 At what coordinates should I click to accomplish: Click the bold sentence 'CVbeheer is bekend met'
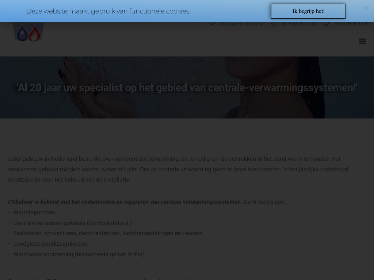125,202
